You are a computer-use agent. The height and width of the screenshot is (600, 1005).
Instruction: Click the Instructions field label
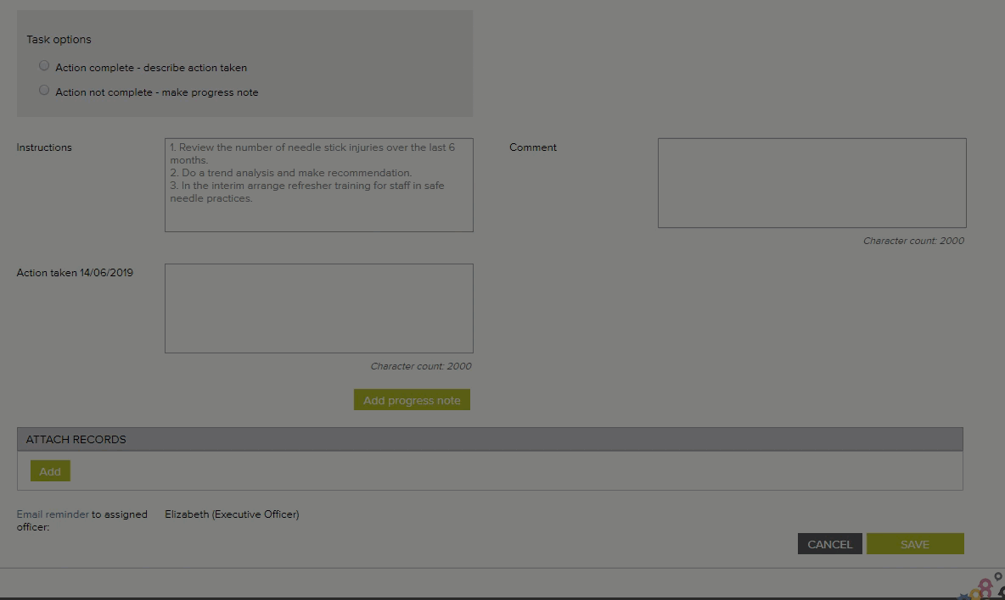point(44,147)
